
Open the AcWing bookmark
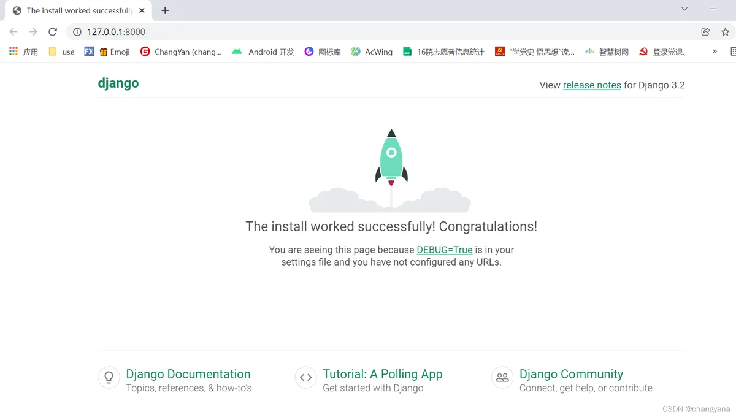coord(372,52)
